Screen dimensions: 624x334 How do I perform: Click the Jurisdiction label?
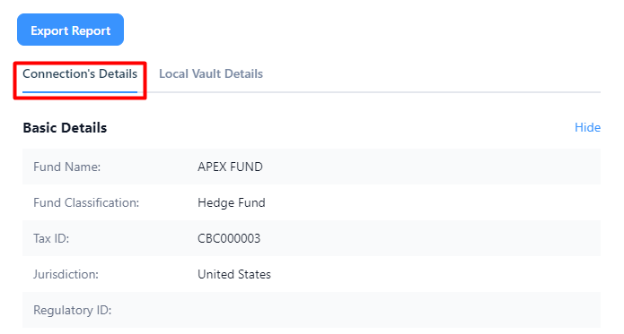click(x=66, y=275)
